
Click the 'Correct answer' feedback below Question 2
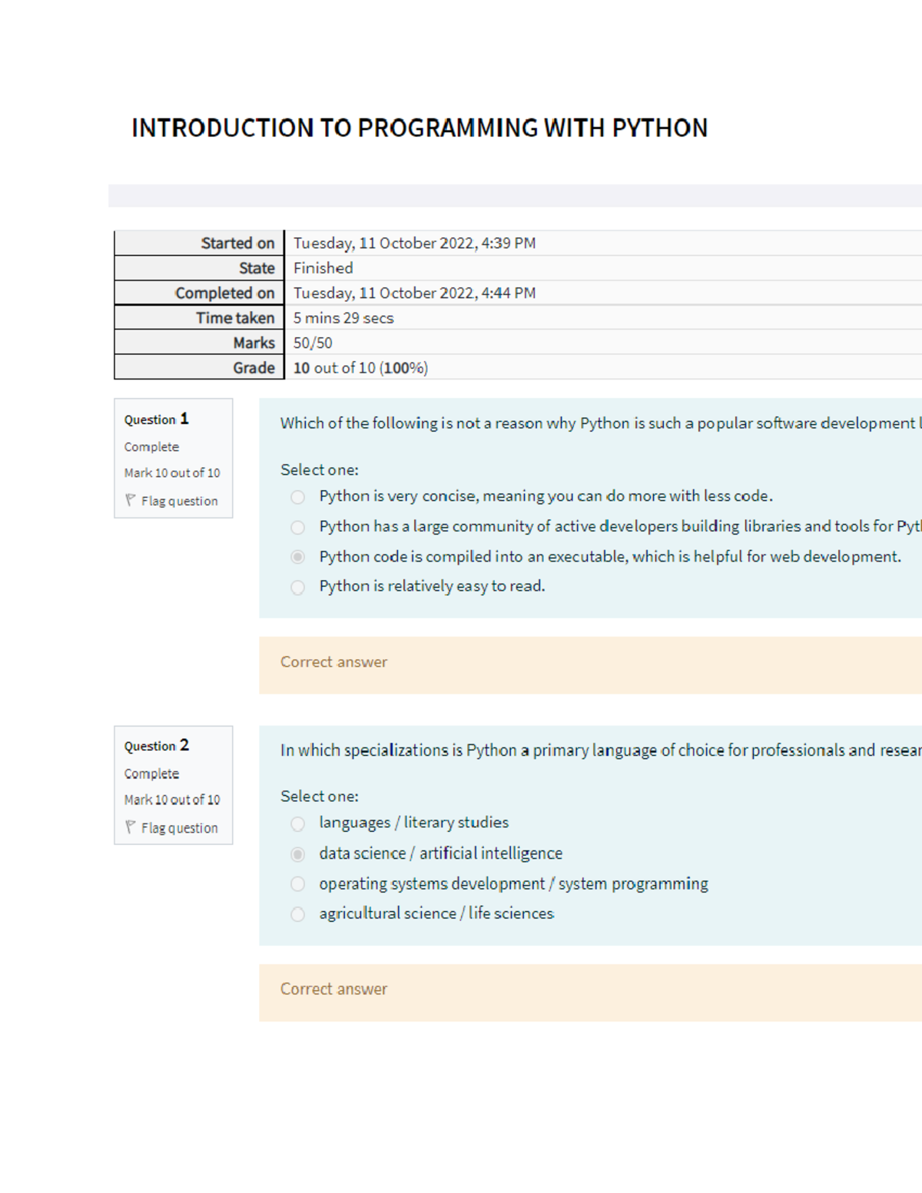coord(333,989)
